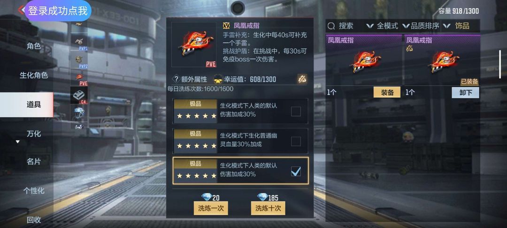Open the 品质排序 sort dropdown

(421, 26)
